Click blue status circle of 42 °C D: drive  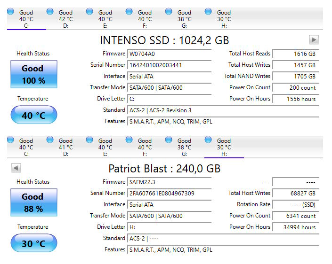50,12
